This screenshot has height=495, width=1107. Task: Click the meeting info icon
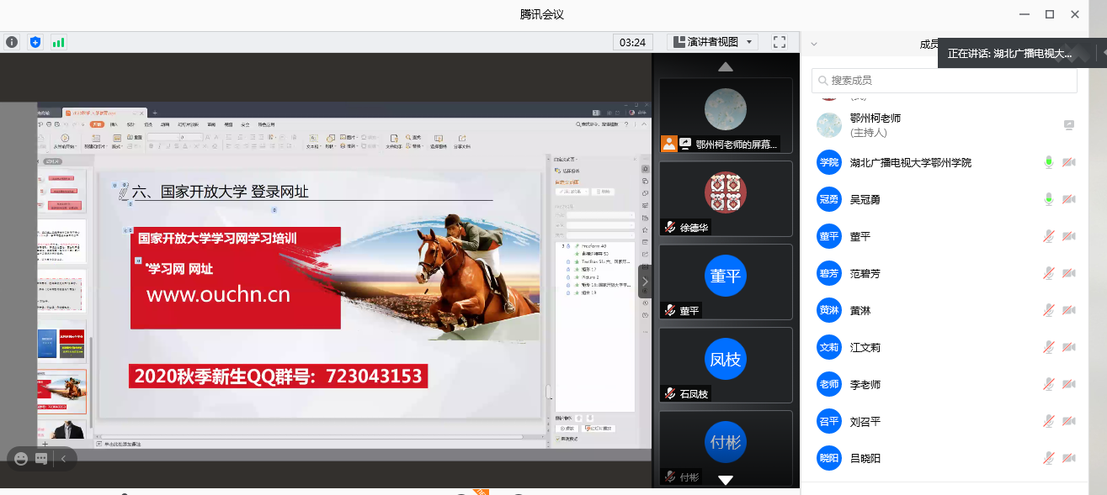pos(12,42)
